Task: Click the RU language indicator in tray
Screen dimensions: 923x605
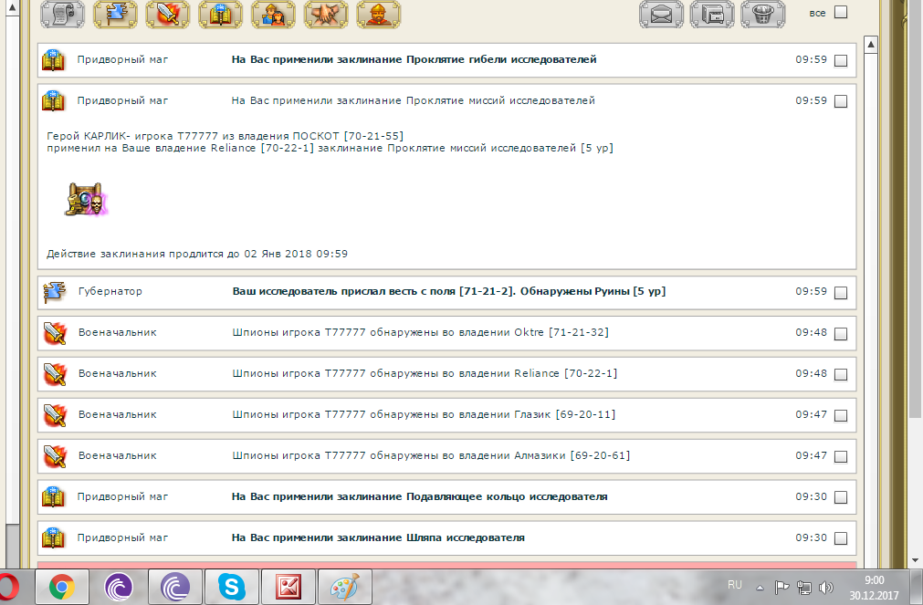Action: pos(735,584)
